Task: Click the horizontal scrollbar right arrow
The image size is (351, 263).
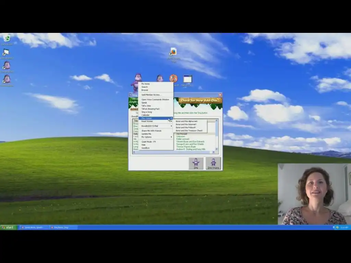Action: point(213,152)
